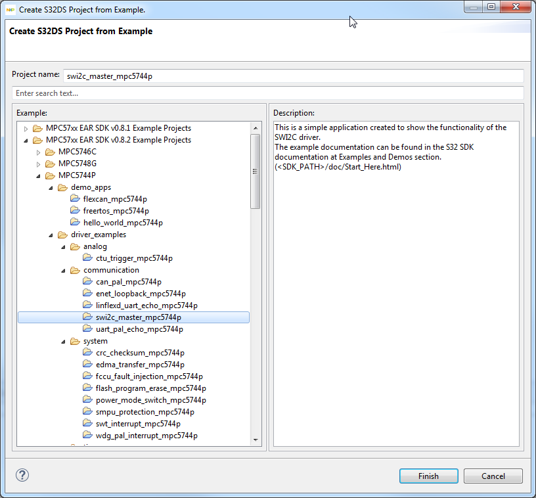The height and width of the screenshot is (498, 536).
Task: Open the help question mark icon
Action: tap(22, 475)
